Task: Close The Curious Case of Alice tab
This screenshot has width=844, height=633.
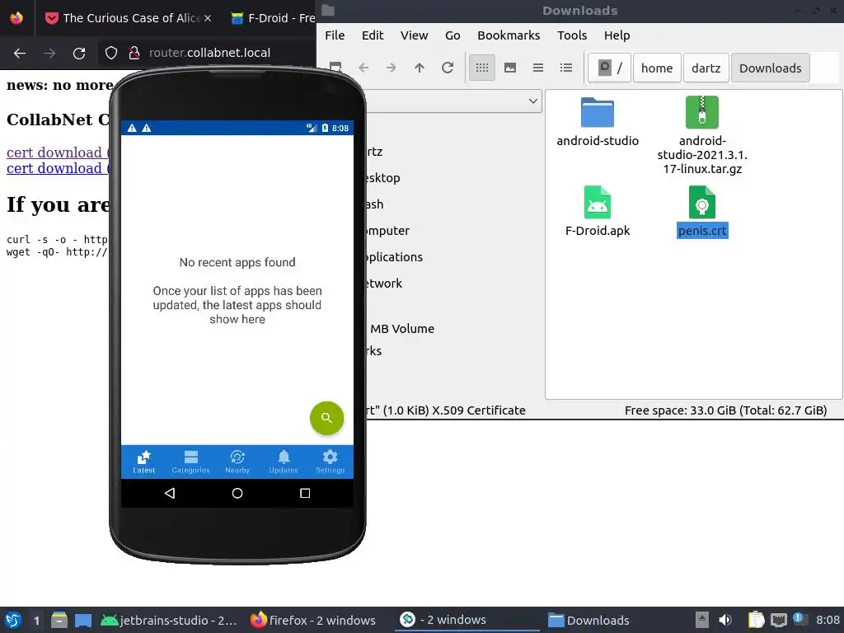Action: pos(208,18)
